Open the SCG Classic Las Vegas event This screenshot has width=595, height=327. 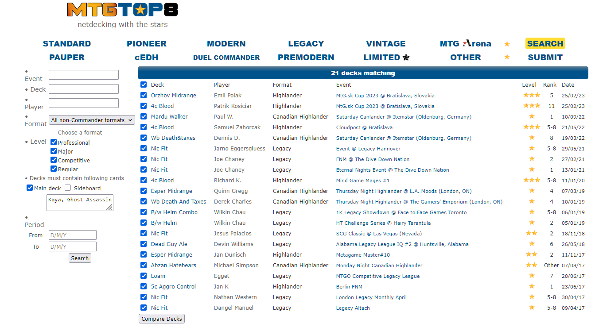379,234
